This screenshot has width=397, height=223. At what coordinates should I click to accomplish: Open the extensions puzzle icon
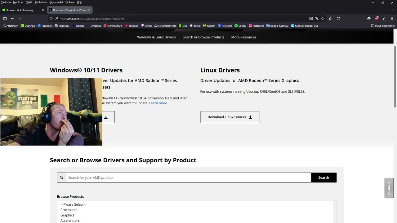[x=385, y=19]
